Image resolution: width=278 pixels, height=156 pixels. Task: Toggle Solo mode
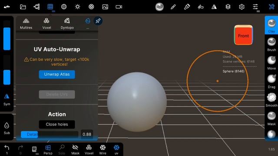point(62,149)
